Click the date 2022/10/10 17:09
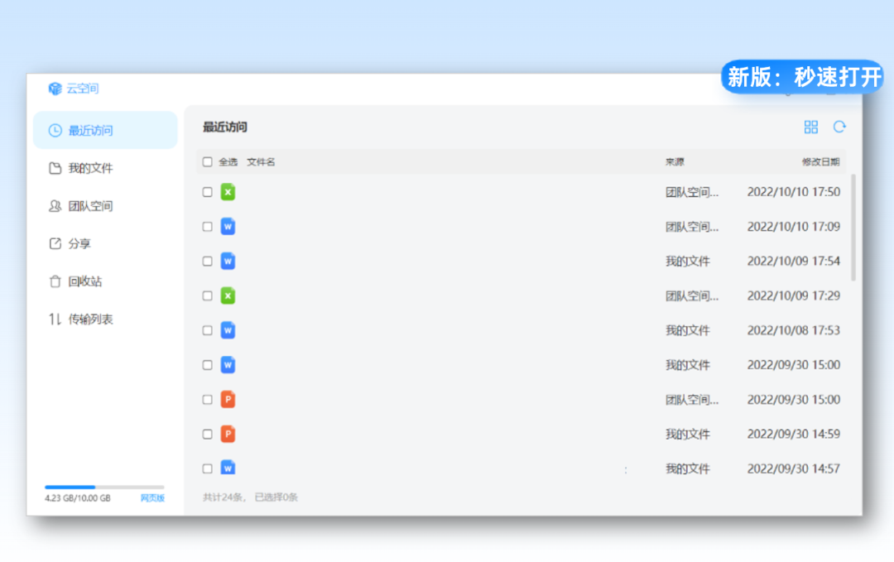The width and height of the screenshot is (894, 562). [794, 227]
